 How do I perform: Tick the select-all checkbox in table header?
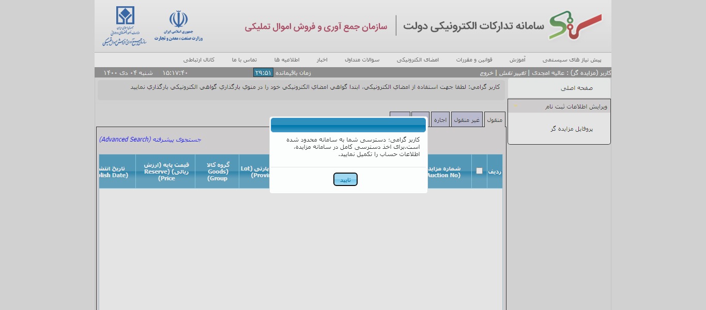479,171
